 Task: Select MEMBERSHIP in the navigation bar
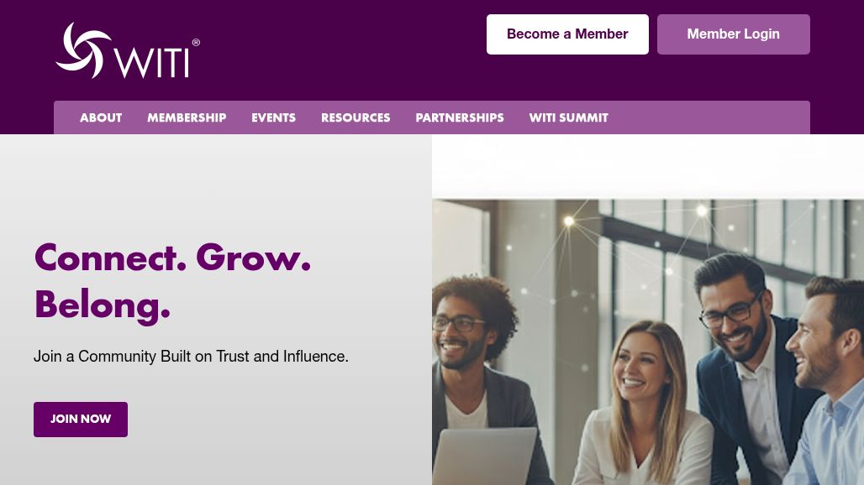tap(187, 117)
